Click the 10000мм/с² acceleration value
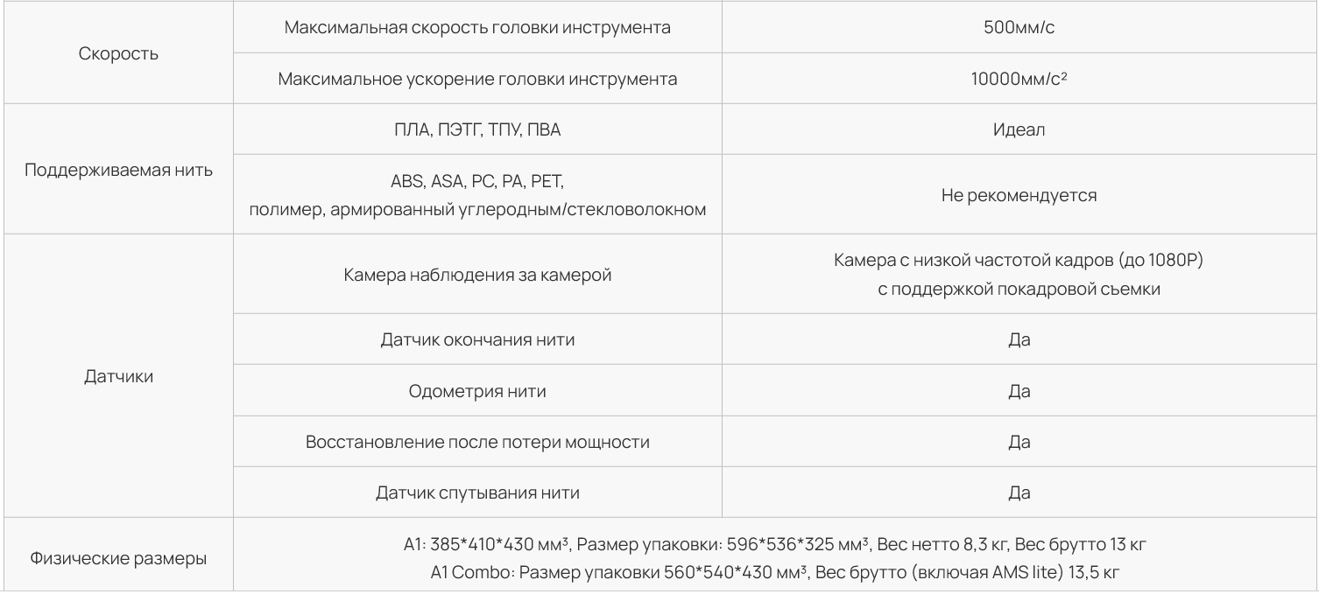1319x594 pixels. click(x=1019, y=79)
